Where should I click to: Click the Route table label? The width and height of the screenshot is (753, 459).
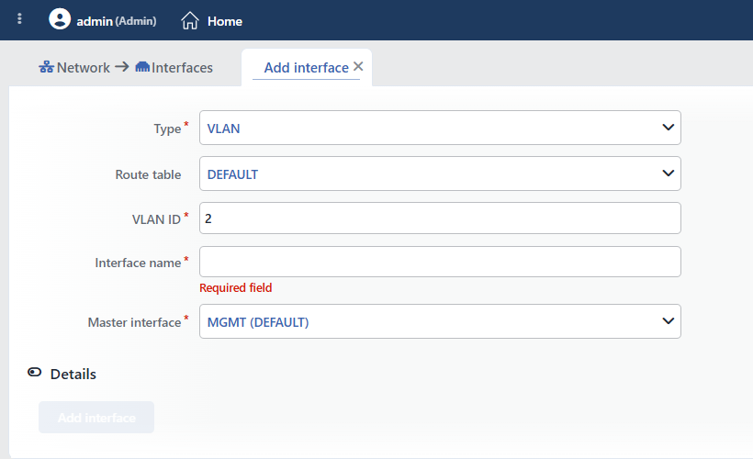click(x=148, y=174)
